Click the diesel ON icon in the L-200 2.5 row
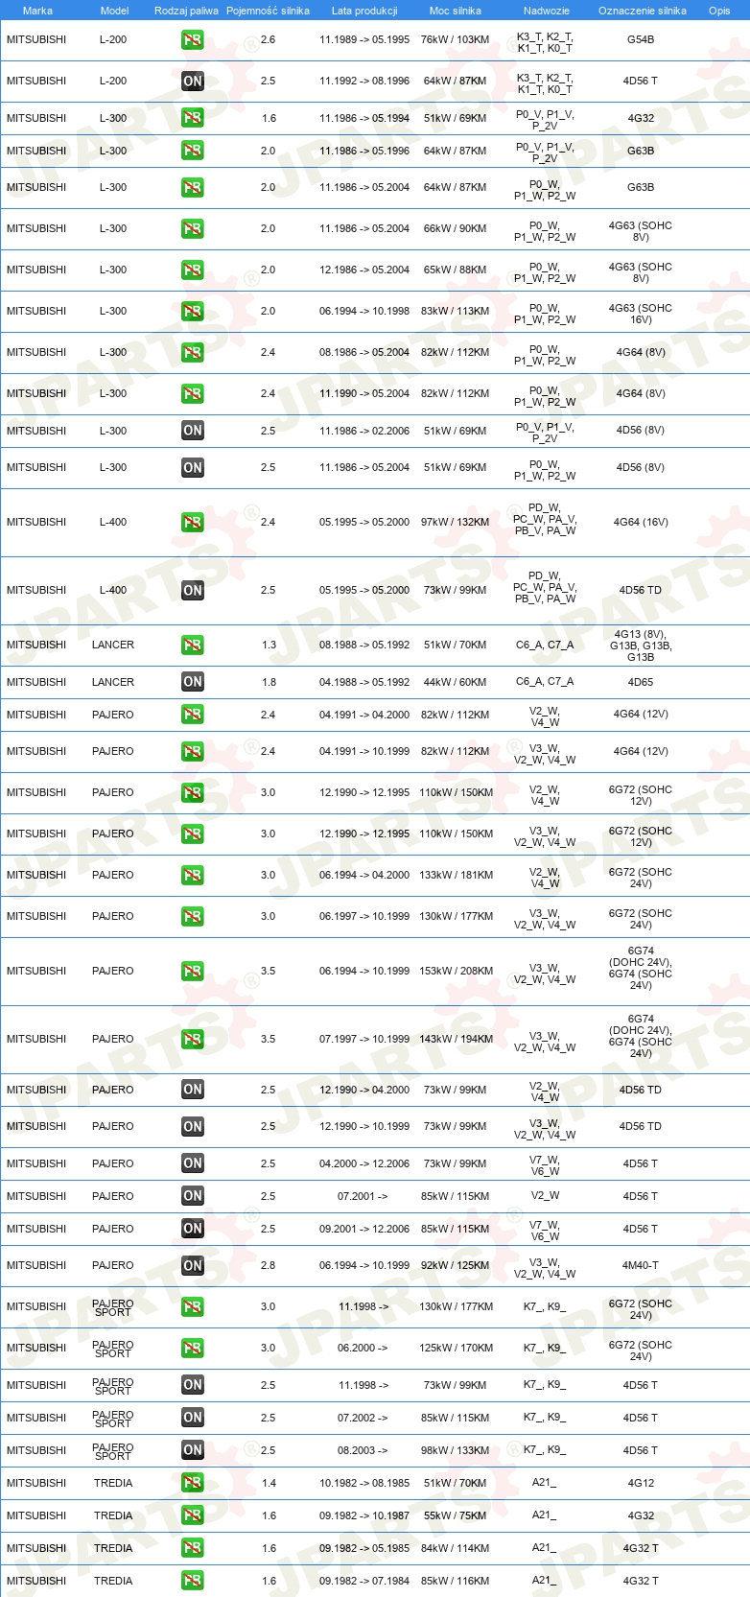 click(193, 82)
